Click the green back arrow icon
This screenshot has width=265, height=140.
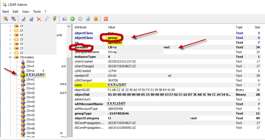(72, 19)
